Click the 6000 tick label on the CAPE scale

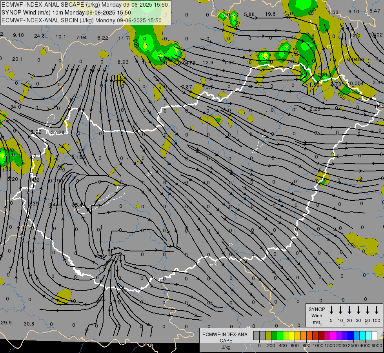pos(377,346)
